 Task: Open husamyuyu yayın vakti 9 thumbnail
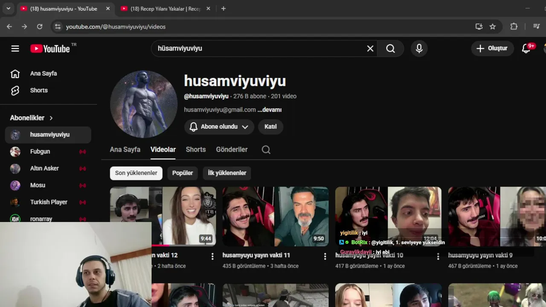click(497, 217)
